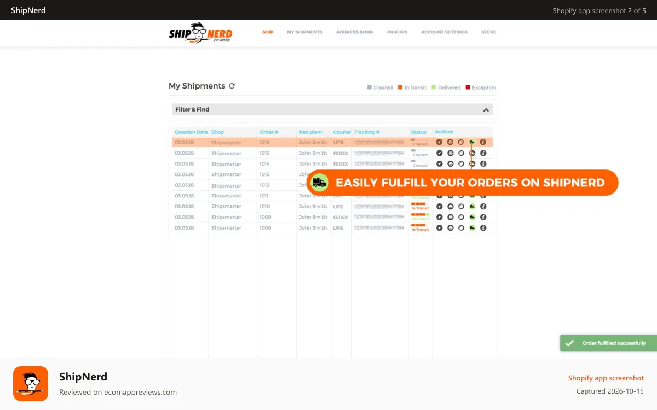This screenshot has width=657, height=410.
Task: Fulfill truck icon for order 1008
Action: click(x=472, y=227)
